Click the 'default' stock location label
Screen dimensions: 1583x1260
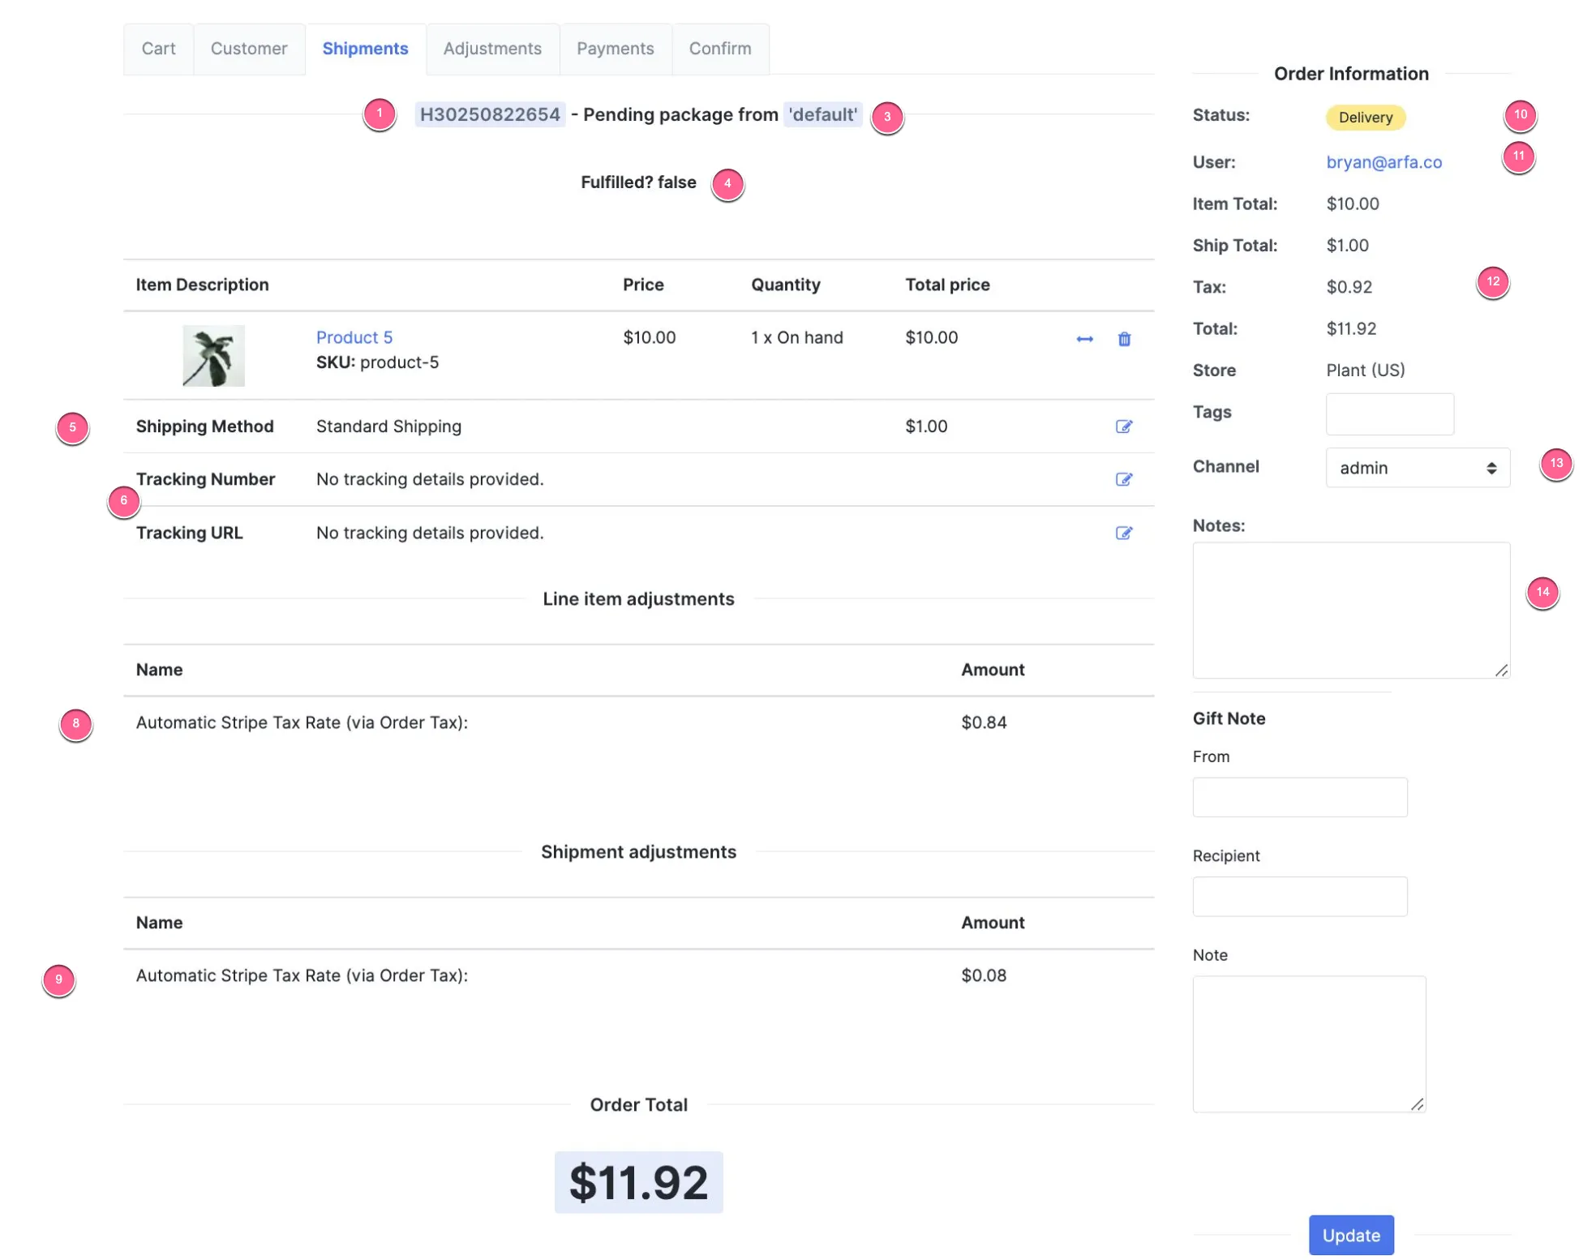tap(823, 114)
